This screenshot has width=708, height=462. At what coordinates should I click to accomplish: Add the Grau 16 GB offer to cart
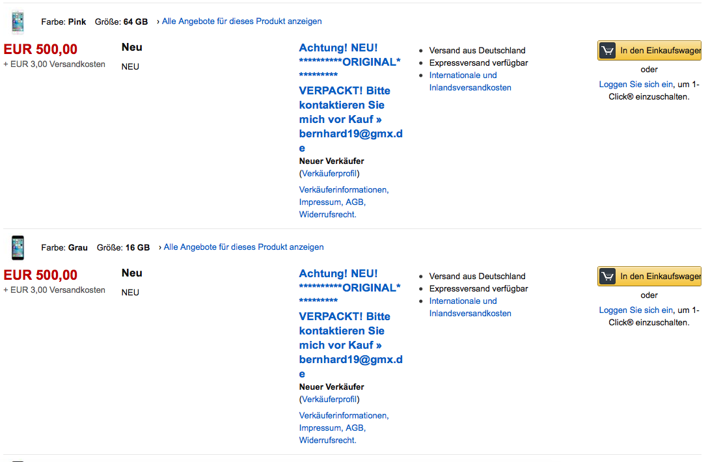coord(659,277)
